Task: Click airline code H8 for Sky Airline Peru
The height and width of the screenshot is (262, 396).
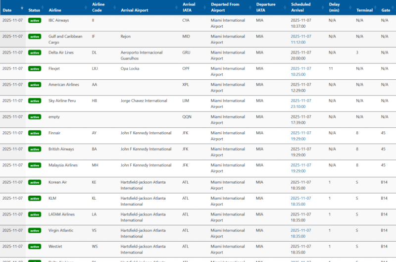Action: (95, 101)
